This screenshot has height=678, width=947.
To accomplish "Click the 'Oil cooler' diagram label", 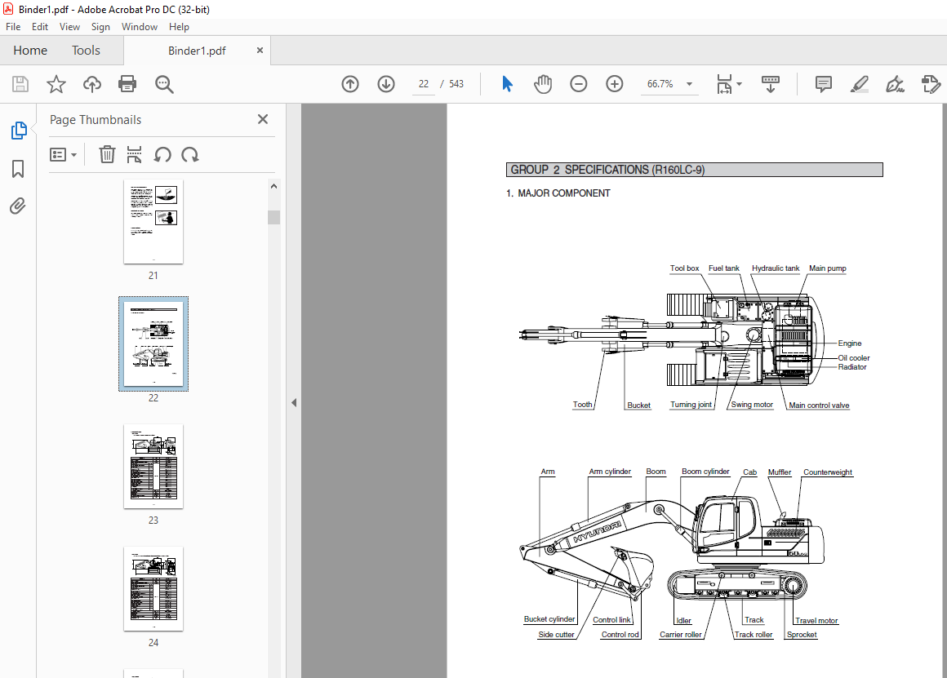I will point(853,358).
